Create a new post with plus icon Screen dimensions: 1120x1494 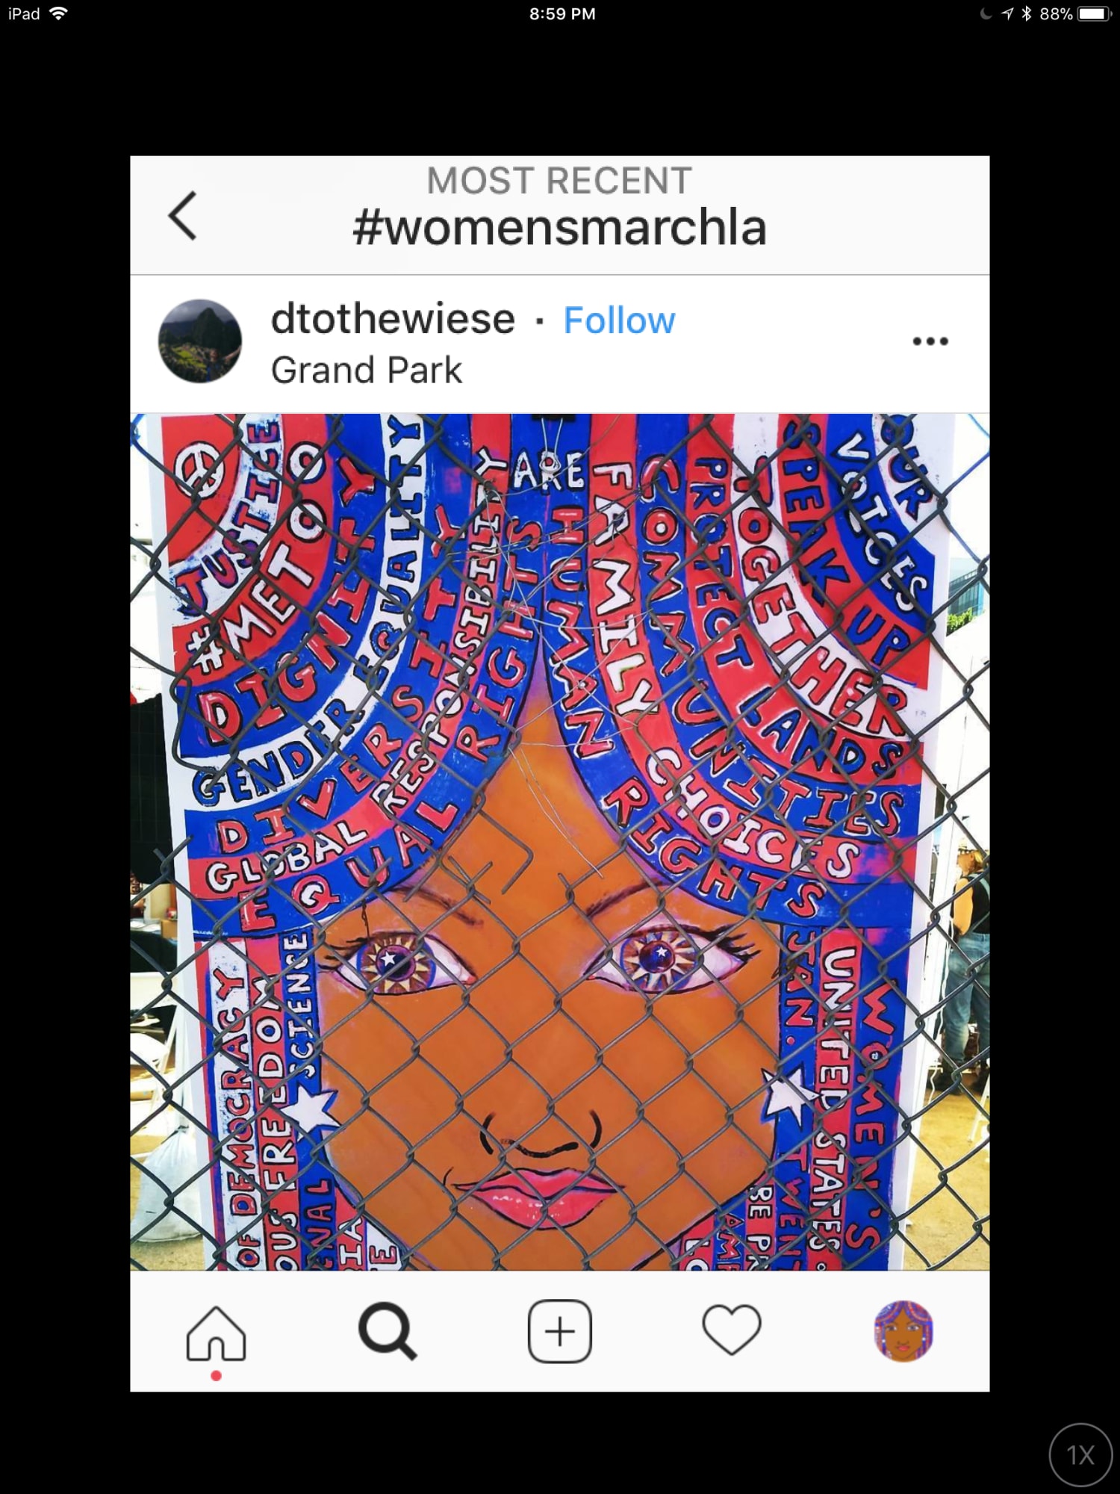(560, 1331)
